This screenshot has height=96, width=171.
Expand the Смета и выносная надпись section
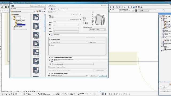click(x=49, y=73)
